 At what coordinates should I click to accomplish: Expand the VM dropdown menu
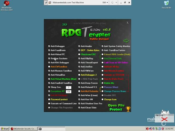click(105, 2)
